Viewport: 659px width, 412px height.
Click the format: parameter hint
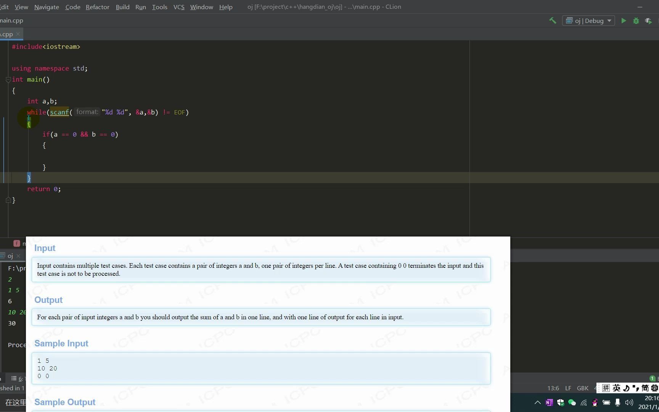tap(87, 112)
